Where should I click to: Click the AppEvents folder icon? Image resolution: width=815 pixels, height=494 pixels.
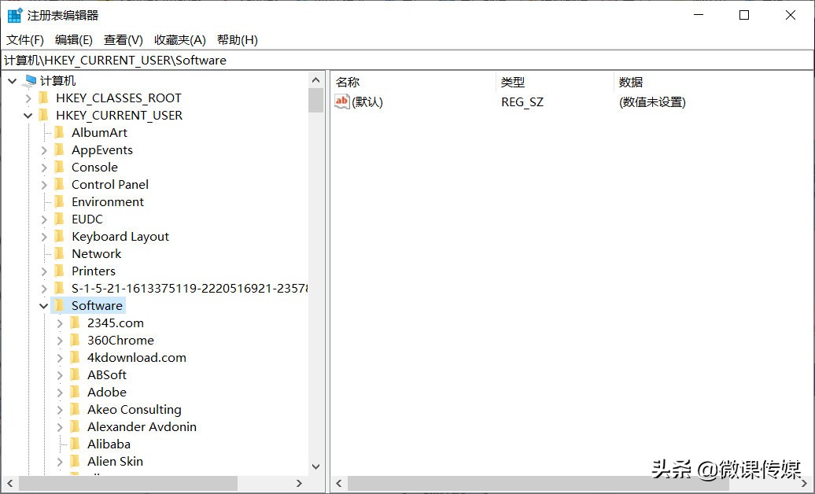tap(60, 149)
